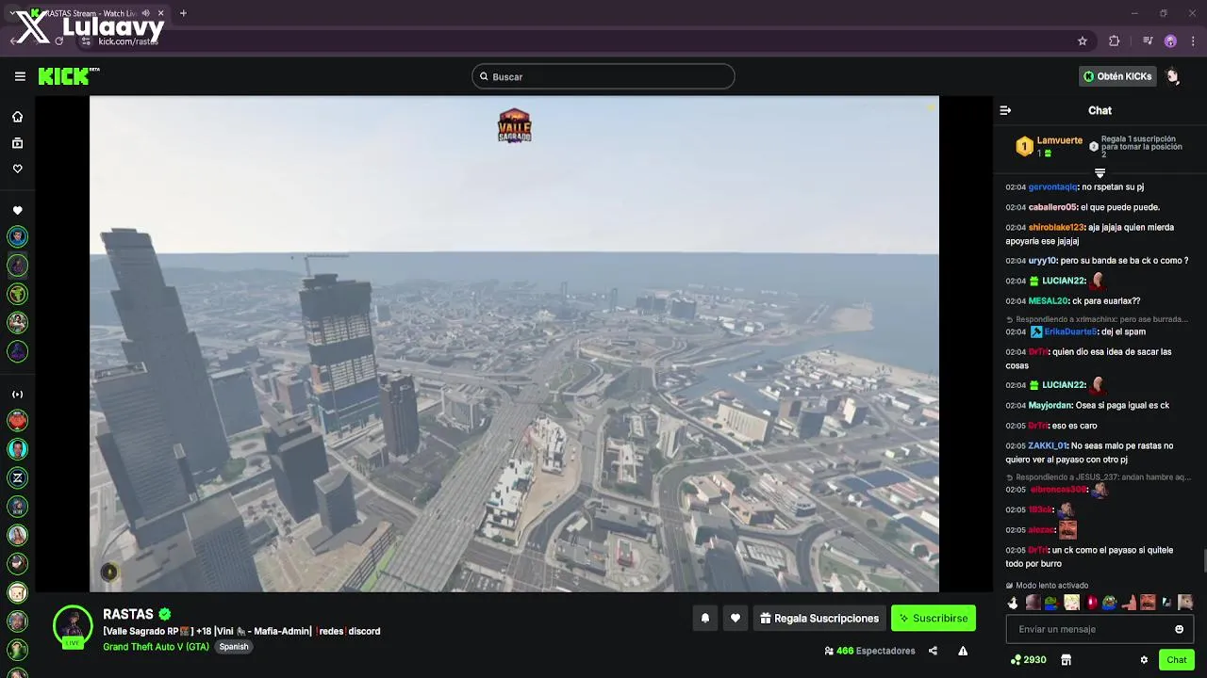This screenshot has height=678, width=1207.
Task: Open RASTAS streamer avatar
Action: click(73, 627)
